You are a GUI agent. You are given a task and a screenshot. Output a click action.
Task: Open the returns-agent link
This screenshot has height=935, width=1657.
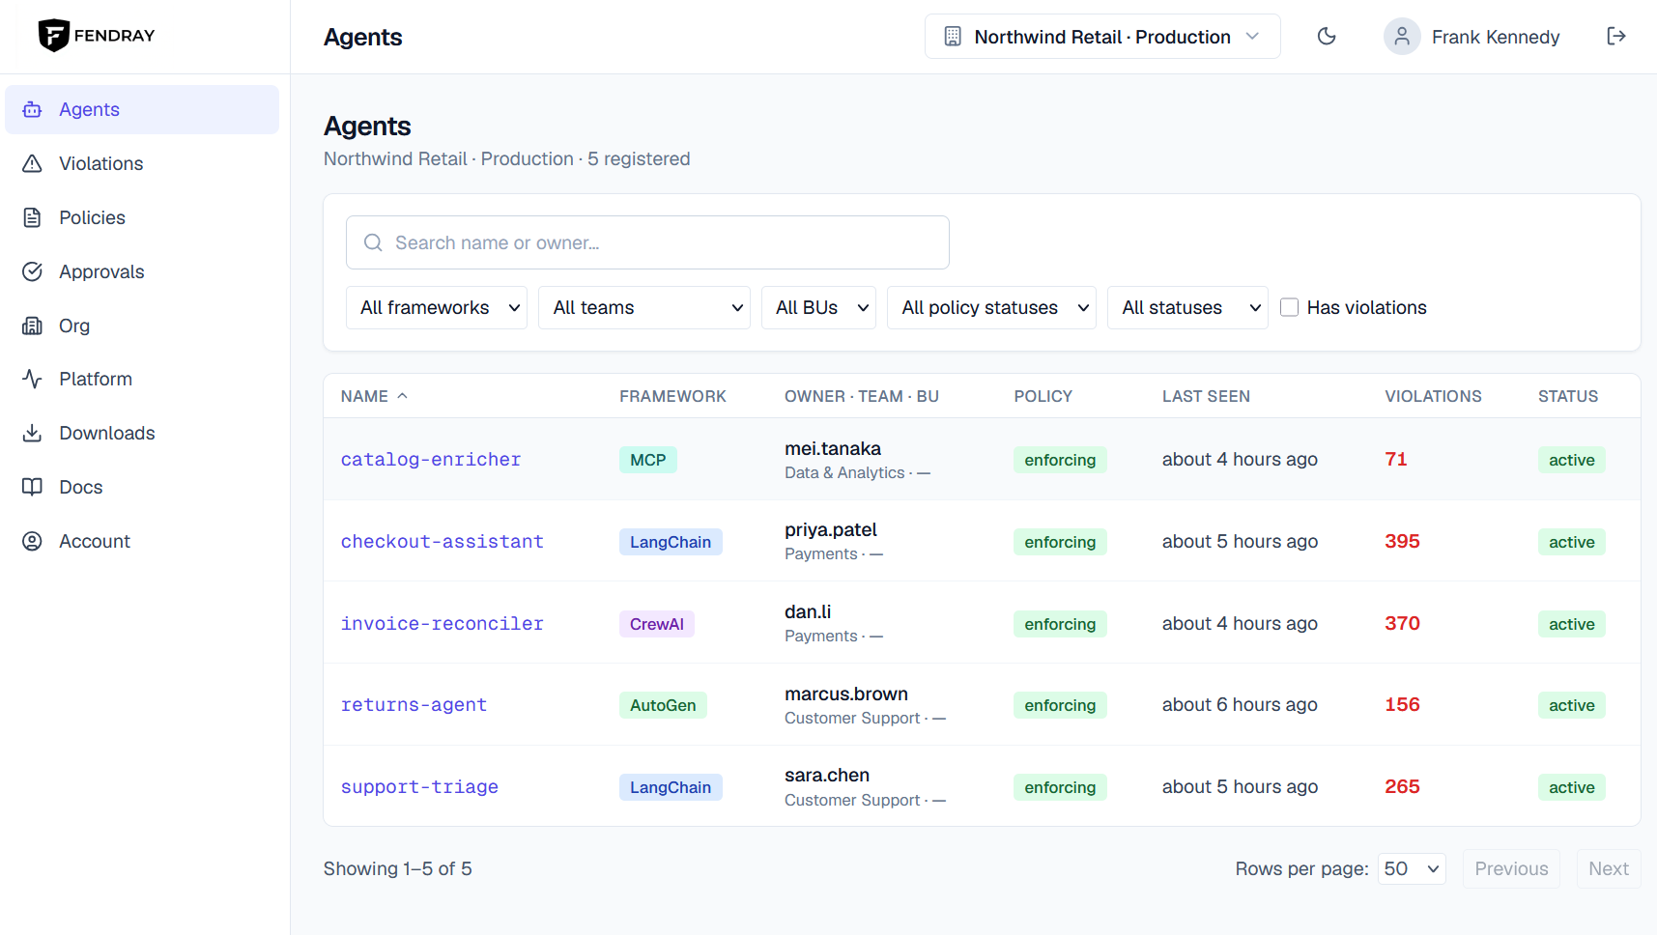414,705
